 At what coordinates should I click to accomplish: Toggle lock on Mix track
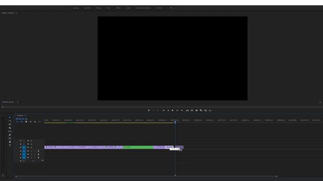21,161
